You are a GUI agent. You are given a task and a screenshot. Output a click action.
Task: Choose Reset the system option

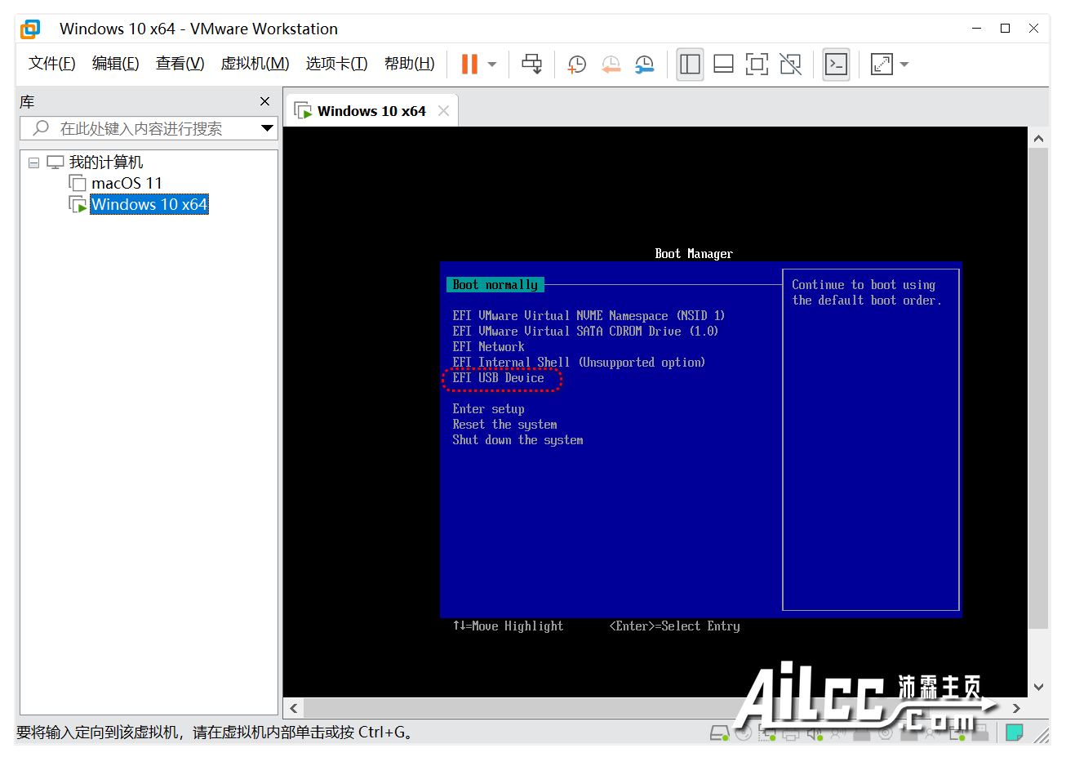pyautogui.click(x=504, y=425)
